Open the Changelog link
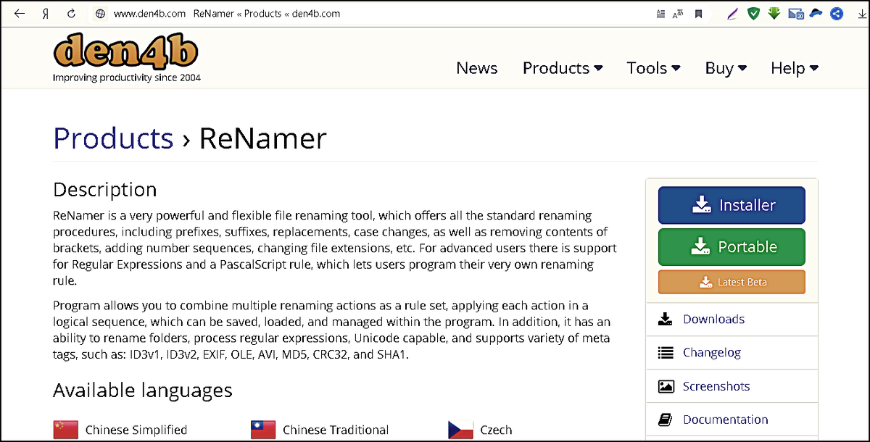Image resolution: width=870 pixels, height=442 pixels. tap(711, 353)
